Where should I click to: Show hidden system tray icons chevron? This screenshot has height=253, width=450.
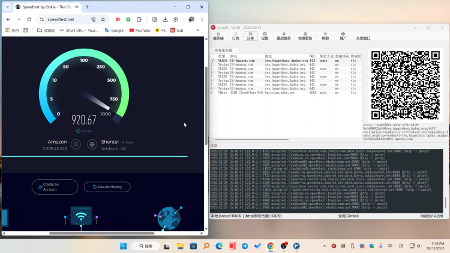pyautogui.click(x=324, y=246)
